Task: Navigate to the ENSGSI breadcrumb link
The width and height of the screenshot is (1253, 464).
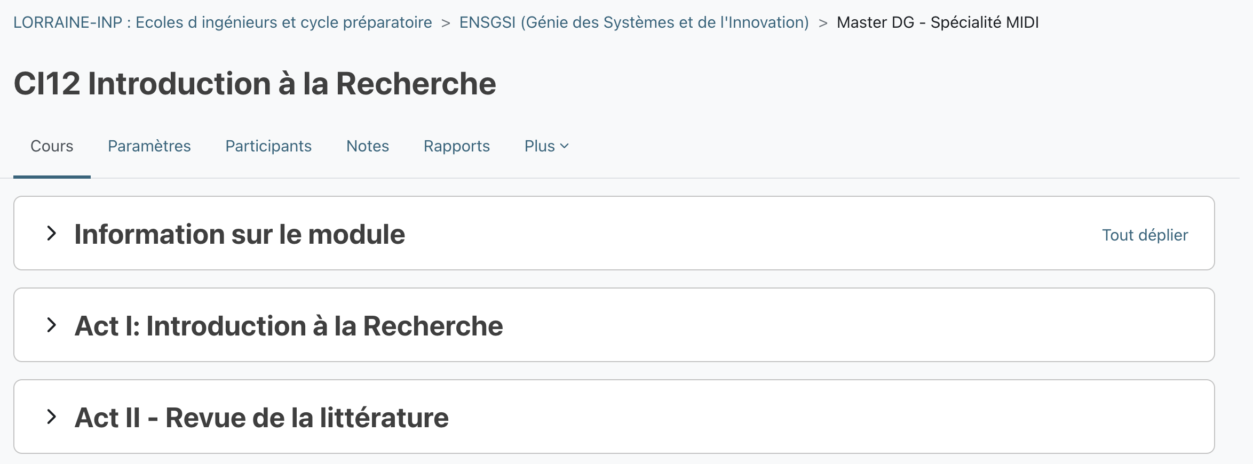Action: [634, 22]
